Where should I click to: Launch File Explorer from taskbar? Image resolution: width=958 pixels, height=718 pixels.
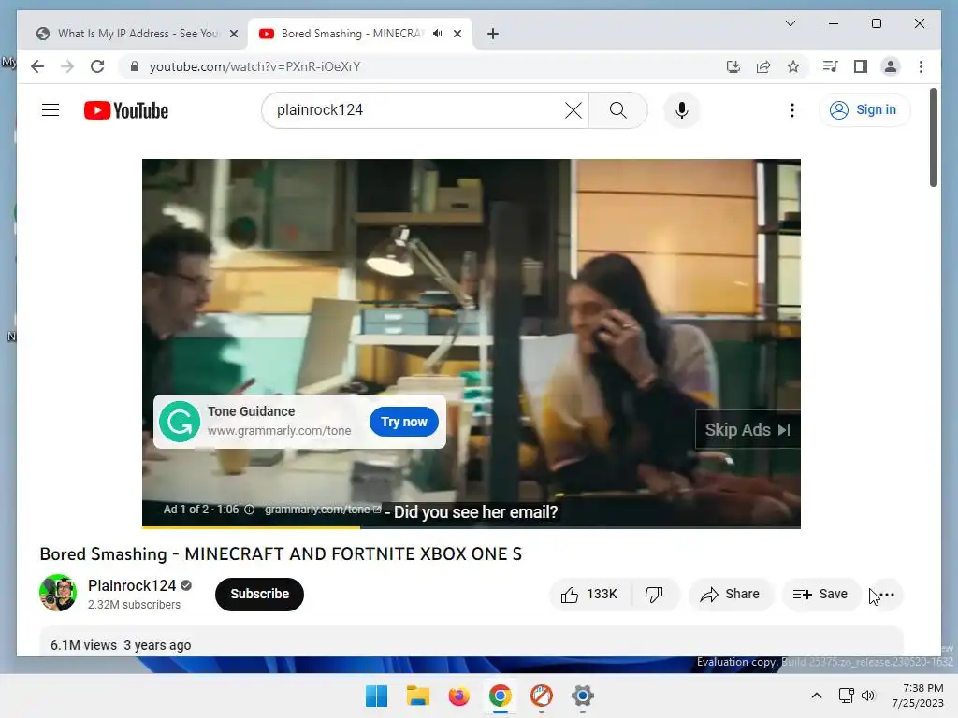[418, 696]
